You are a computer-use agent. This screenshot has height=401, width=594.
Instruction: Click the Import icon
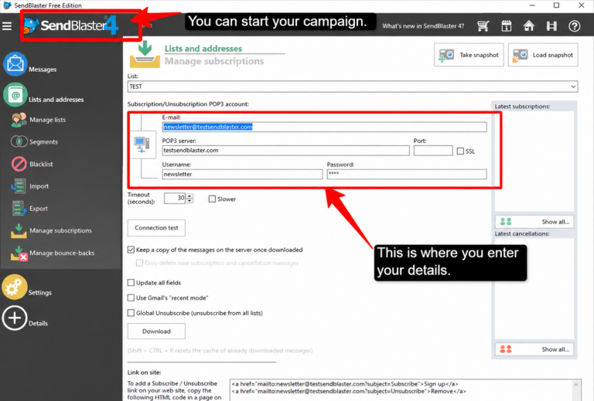(19, 186)
